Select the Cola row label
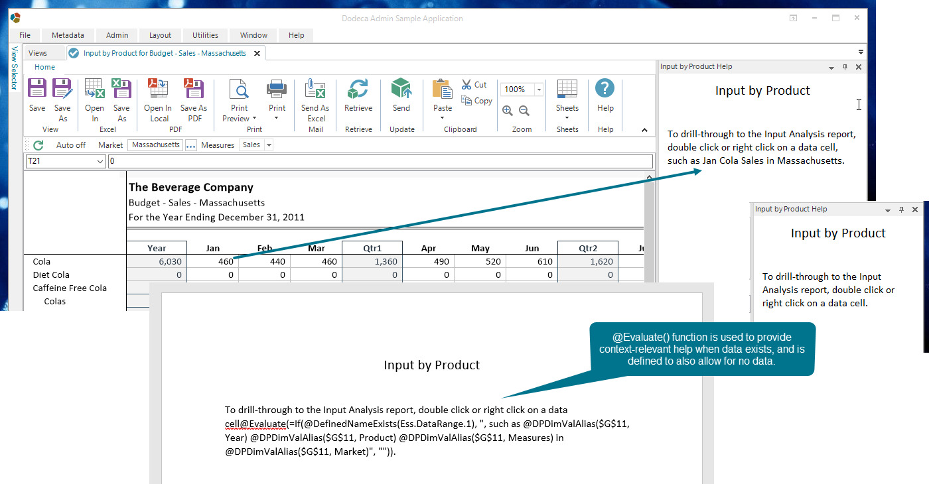The width and height of the screenshot is (929, 484). click(x=42, y=261)
